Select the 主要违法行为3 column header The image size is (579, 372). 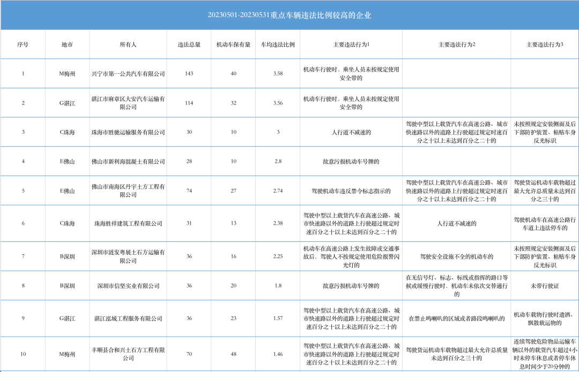coord(544,44)
